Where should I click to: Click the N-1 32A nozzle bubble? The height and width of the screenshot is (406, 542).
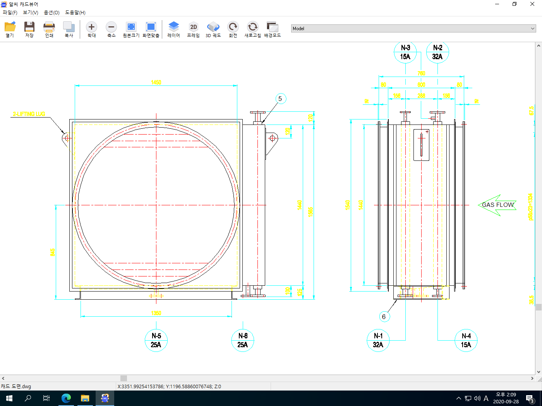(378, 340)
